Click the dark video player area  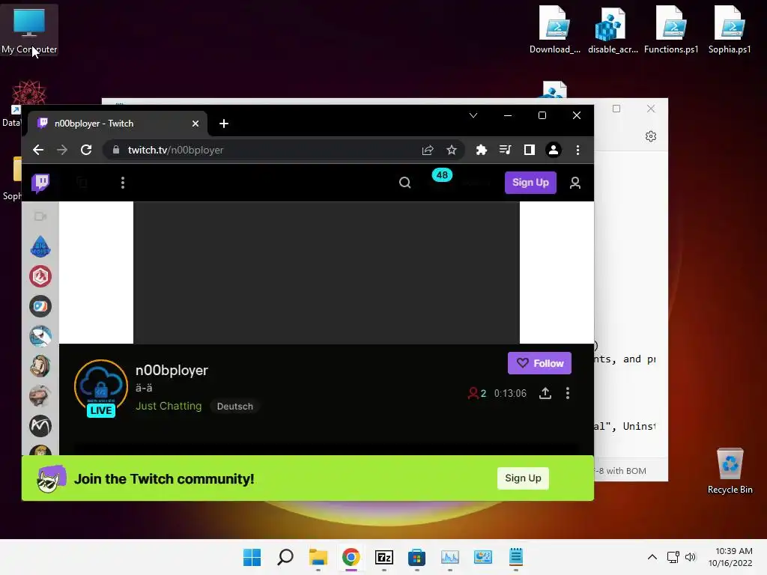(327, 273)
